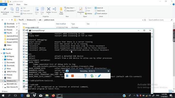Viewport: 175px width, 98px height.
Task: Click Select none in ribbon
Action: click(x=100, y=11)
